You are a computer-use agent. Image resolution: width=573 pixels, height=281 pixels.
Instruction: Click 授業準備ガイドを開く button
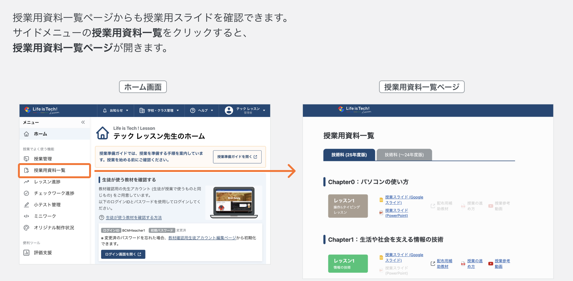pyautogui.click(x=237, y=157)
